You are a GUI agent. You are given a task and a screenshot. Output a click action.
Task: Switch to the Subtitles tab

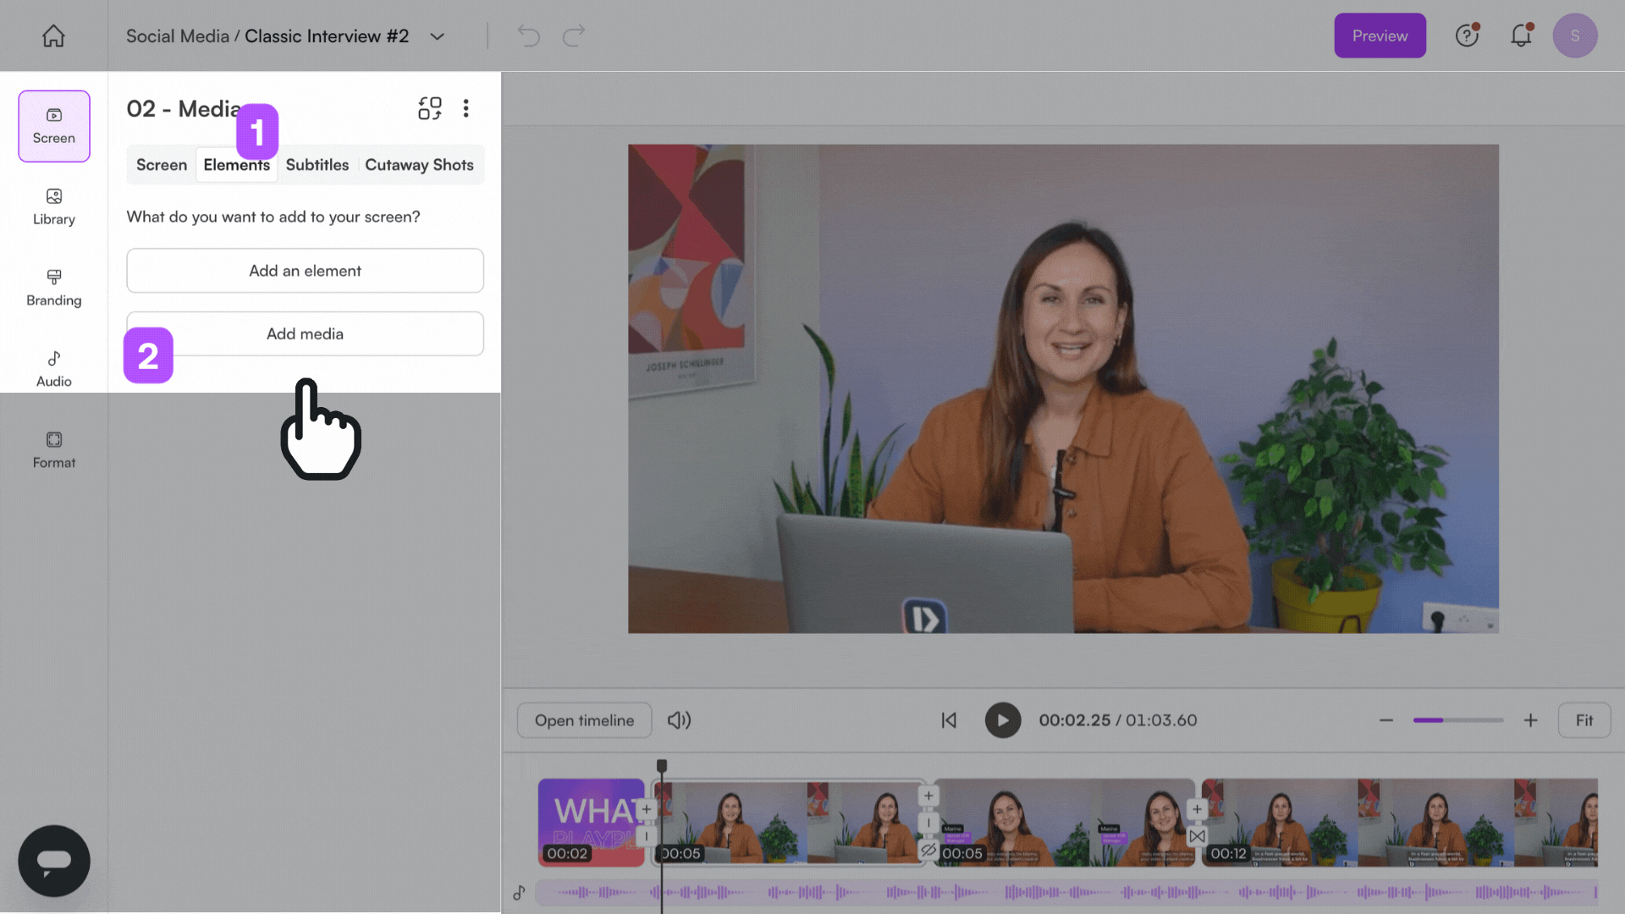pyautogui.click(x=317, y=165)
